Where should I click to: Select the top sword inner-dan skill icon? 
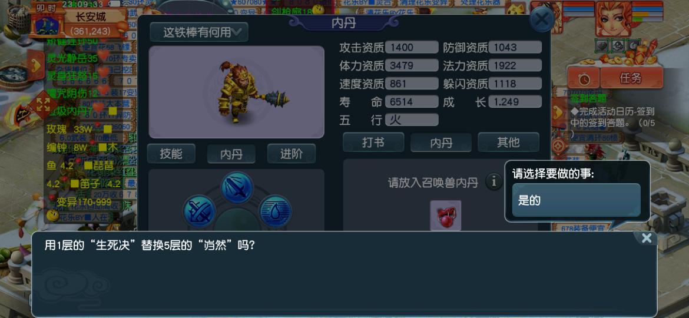(x=237, y=188)
